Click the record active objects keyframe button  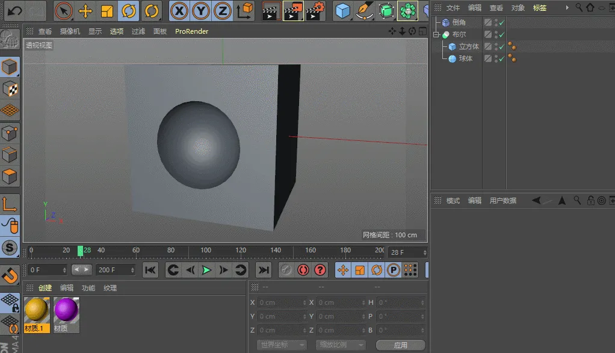(303, 270)
